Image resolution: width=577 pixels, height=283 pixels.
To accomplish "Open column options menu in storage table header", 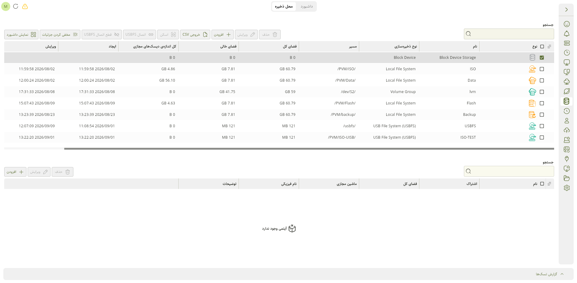I will tap(549, 47).
